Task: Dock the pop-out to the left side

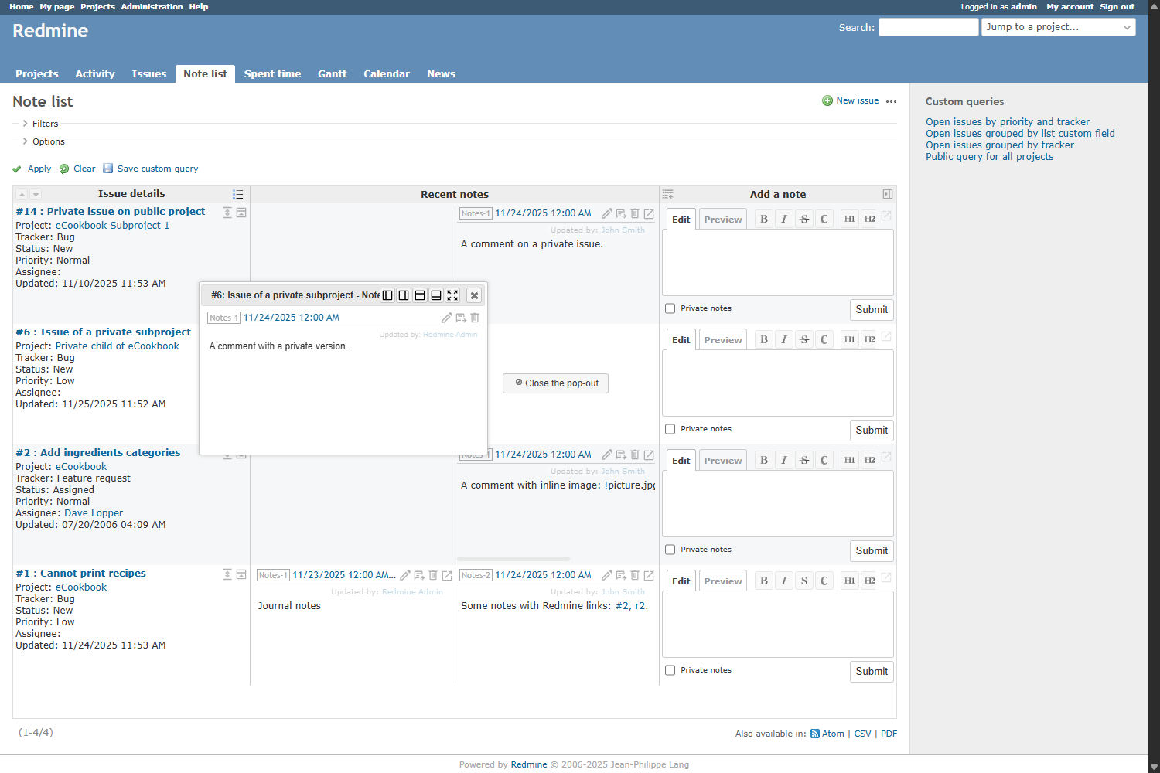Action: (x=387, y=295)
